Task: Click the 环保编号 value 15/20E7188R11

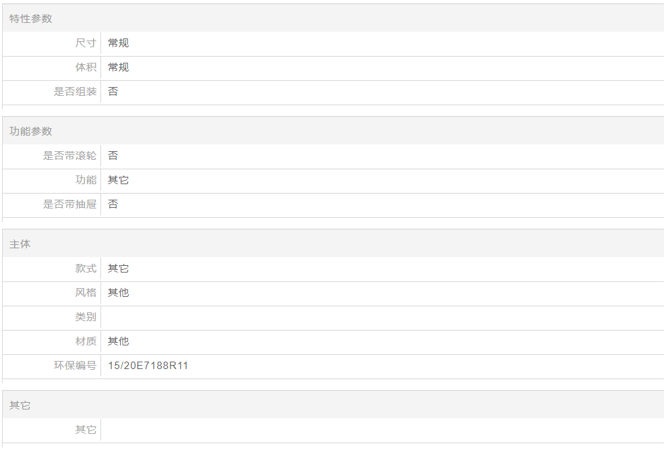Action: (x=148, y=366)
